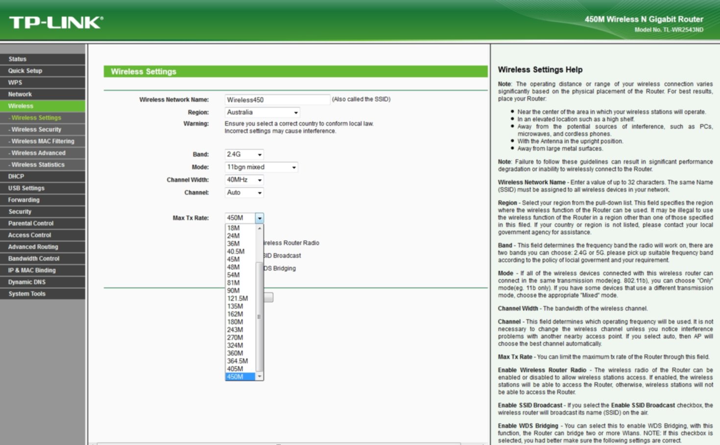This screenshot has width=720, height=445.
Task: Go to WPS section
Action: coord(43,83)
